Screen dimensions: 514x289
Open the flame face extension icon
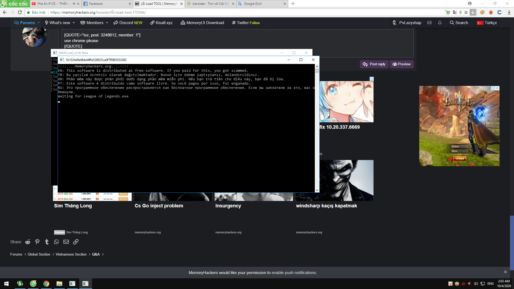(x=491, y=12)
